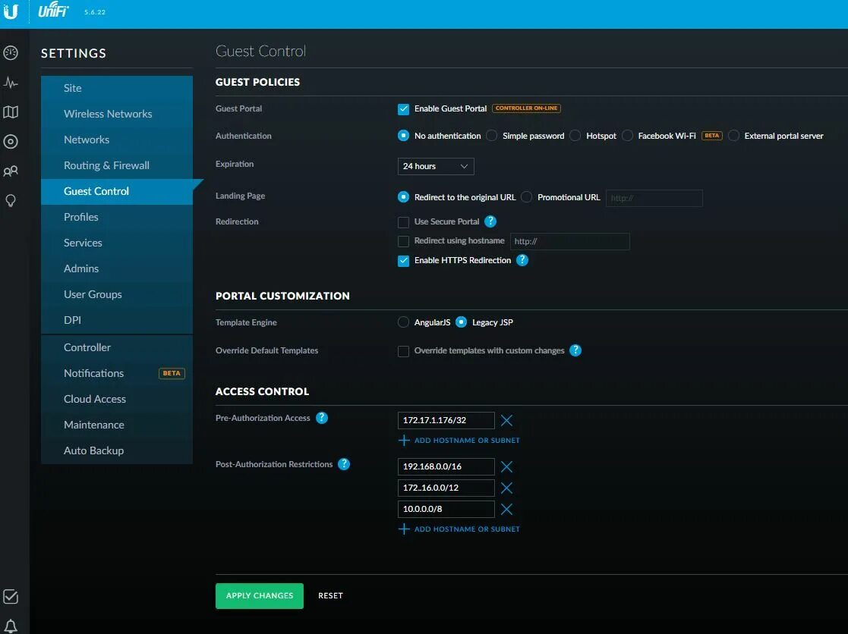Open Wireless Networks settings
Image resolution: width=848 pixels, height=634 pixels.
coord(117,114)
